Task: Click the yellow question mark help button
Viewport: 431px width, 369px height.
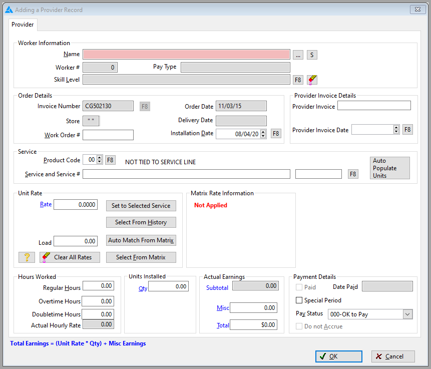Action: [27, 257]
